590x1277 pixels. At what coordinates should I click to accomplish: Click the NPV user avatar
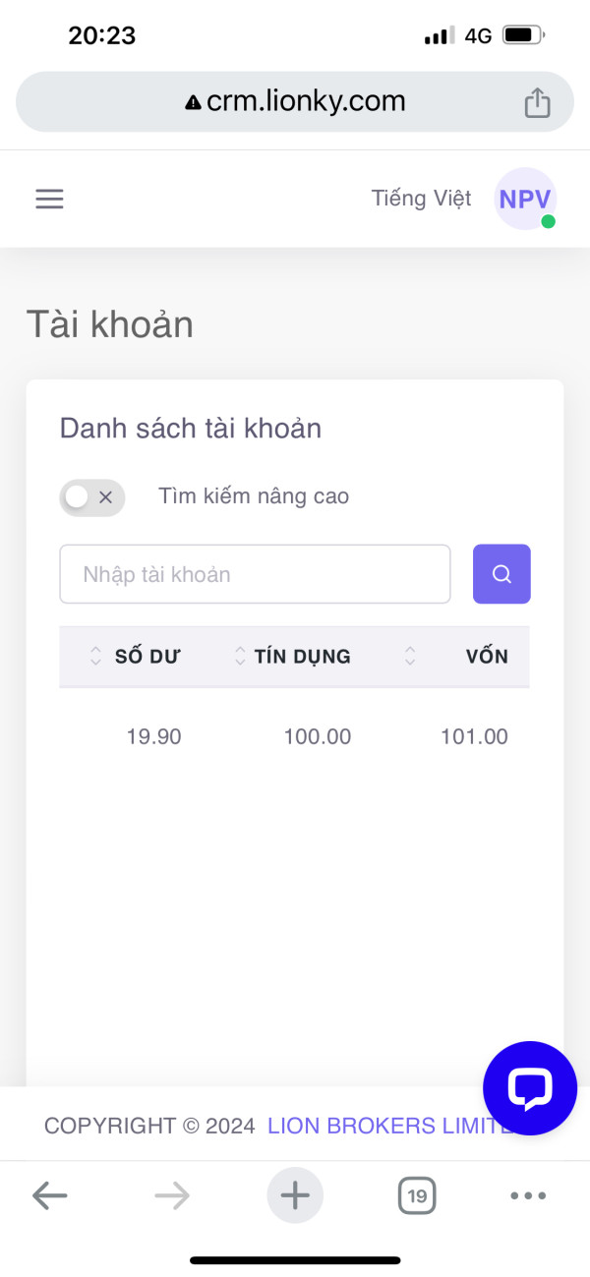click(525, 199)
